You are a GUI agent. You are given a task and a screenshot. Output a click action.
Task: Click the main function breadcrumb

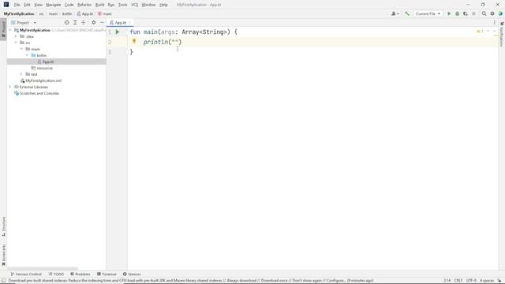coord(105,14)
